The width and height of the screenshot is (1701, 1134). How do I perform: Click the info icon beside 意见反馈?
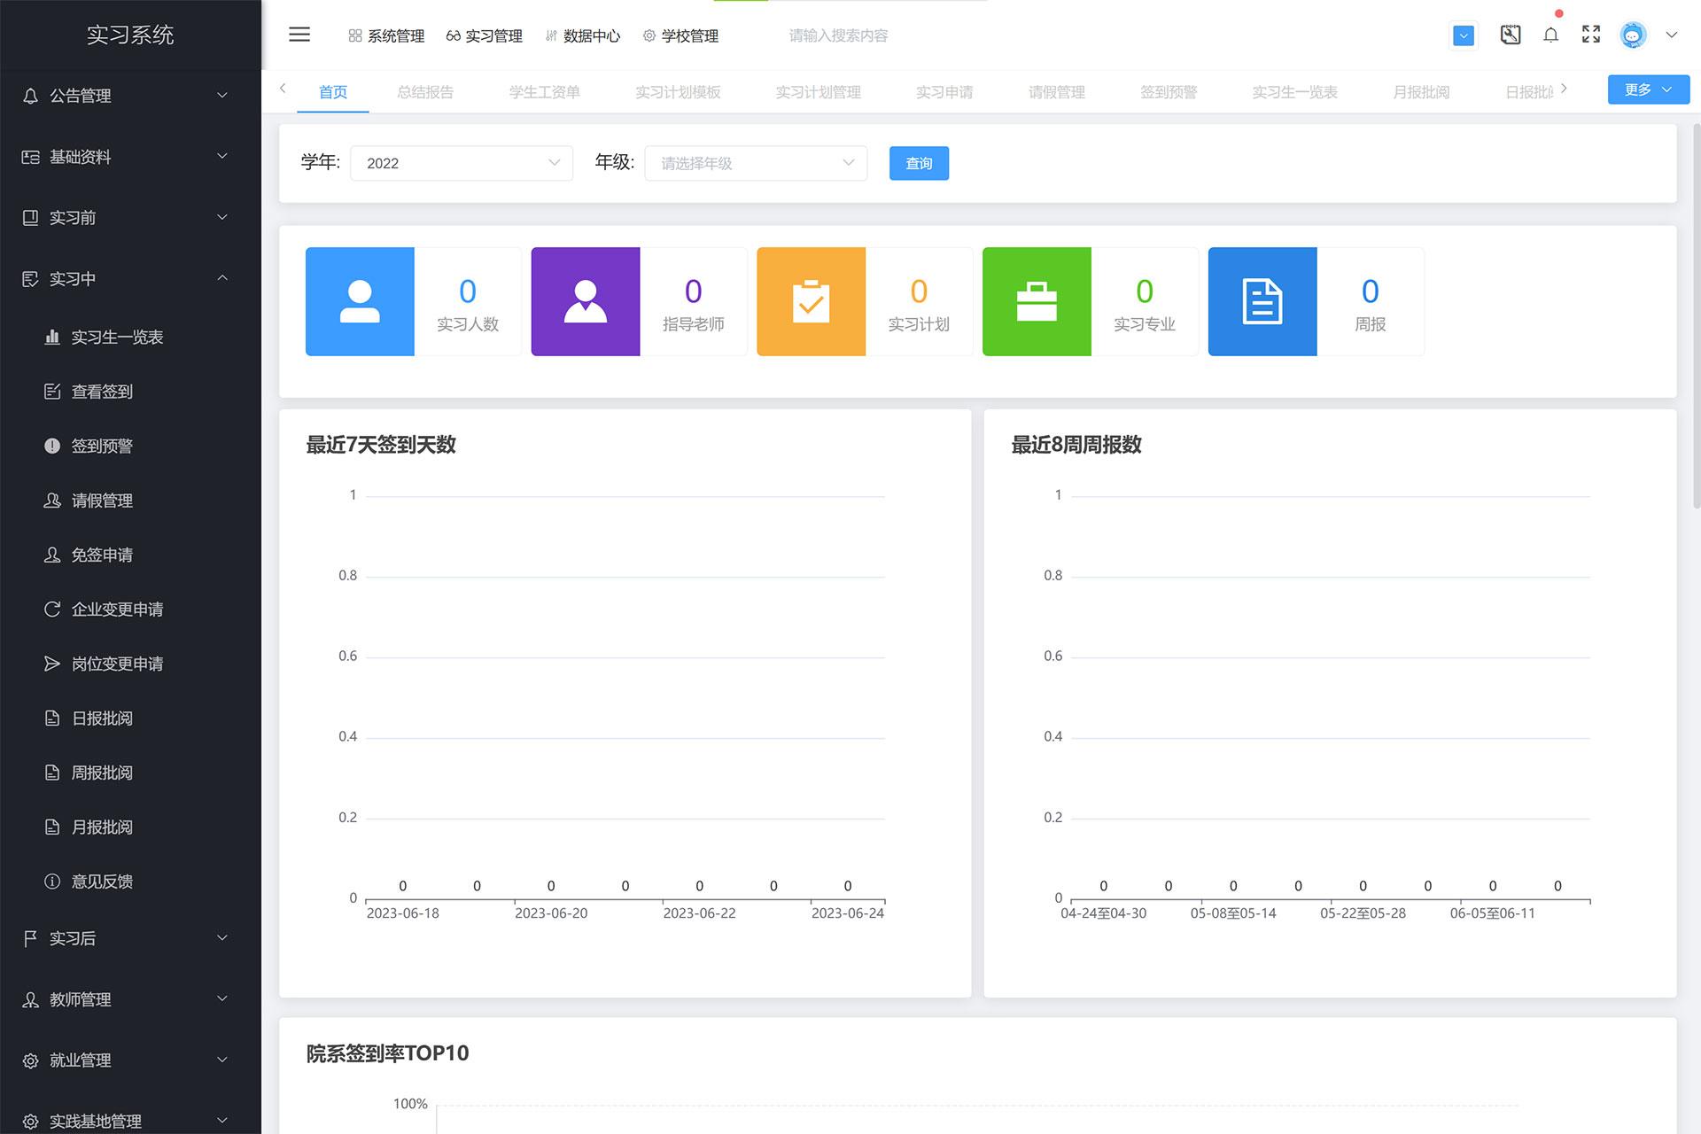tap(52, 882)
